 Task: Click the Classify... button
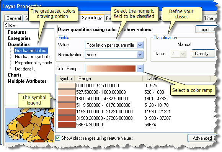tap(203, 54)
